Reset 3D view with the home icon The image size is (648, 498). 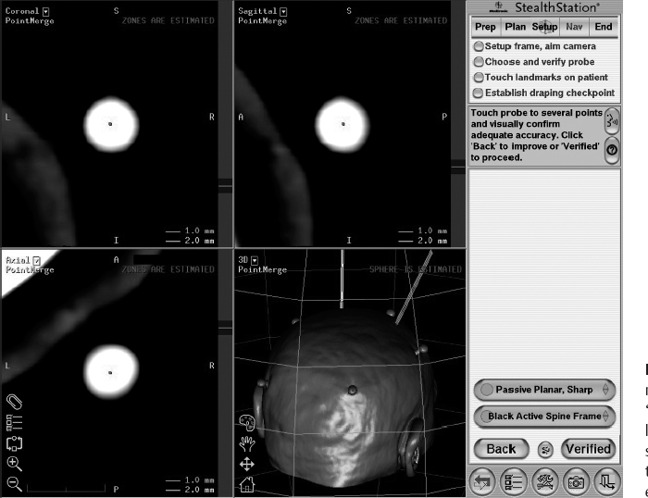point(247,484)
